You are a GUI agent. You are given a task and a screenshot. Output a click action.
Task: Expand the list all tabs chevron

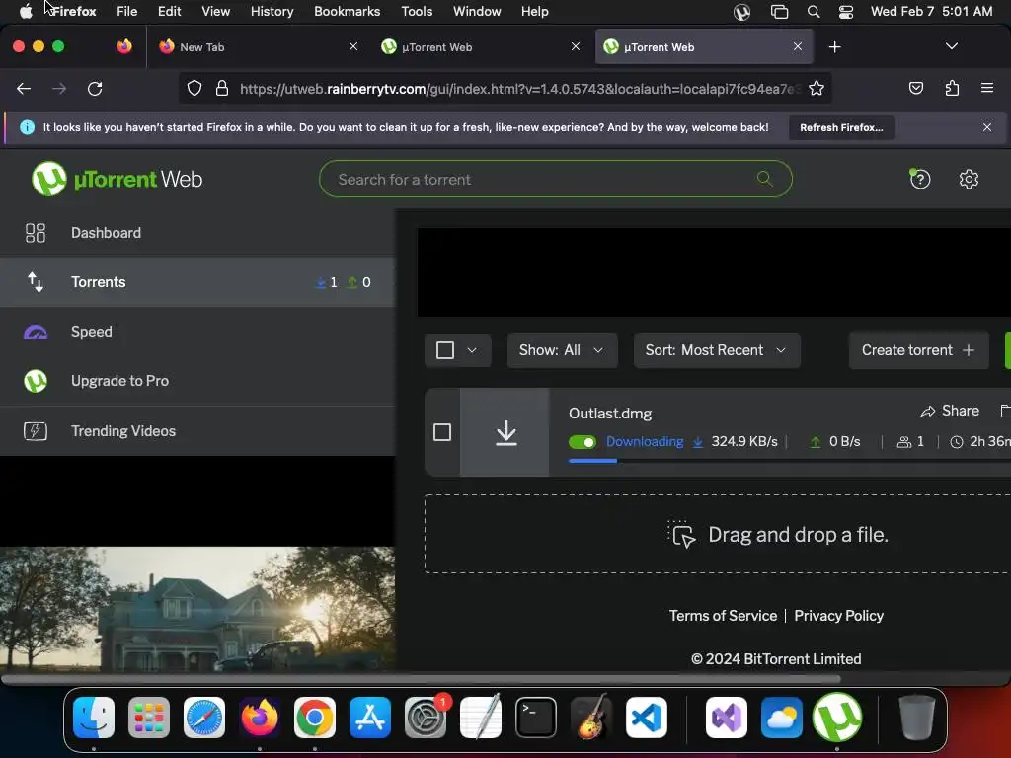coord(951,46)
